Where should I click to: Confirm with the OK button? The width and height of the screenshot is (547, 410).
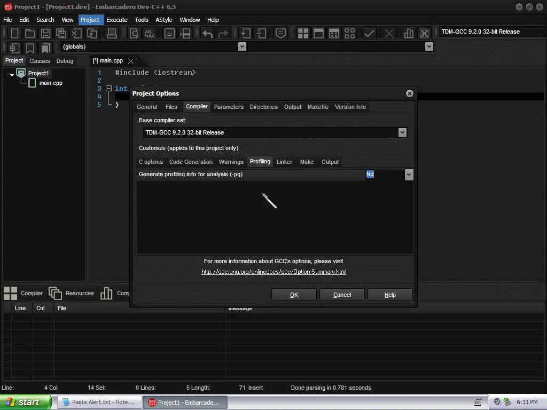pos(294,295)
